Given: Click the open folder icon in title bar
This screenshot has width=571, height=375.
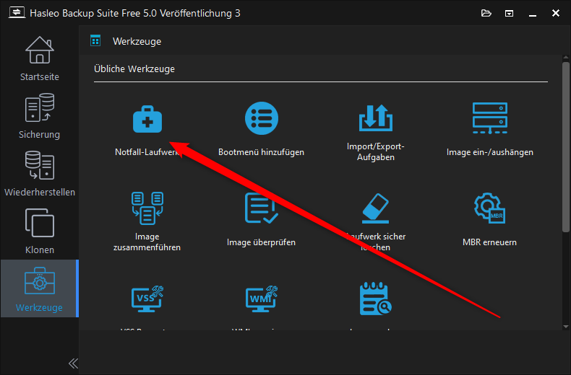Looking at the screenshot, I should coord(486,14).
